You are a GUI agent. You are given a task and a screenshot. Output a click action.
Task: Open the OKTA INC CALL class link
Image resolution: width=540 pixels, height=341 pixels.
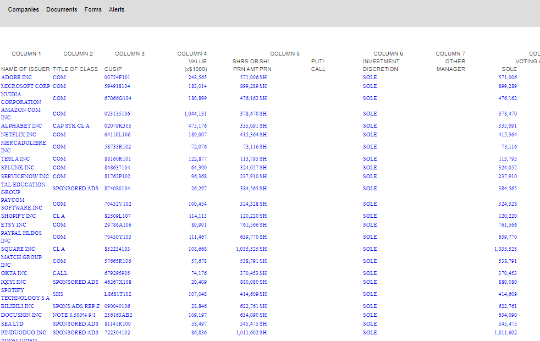(60, 273)
